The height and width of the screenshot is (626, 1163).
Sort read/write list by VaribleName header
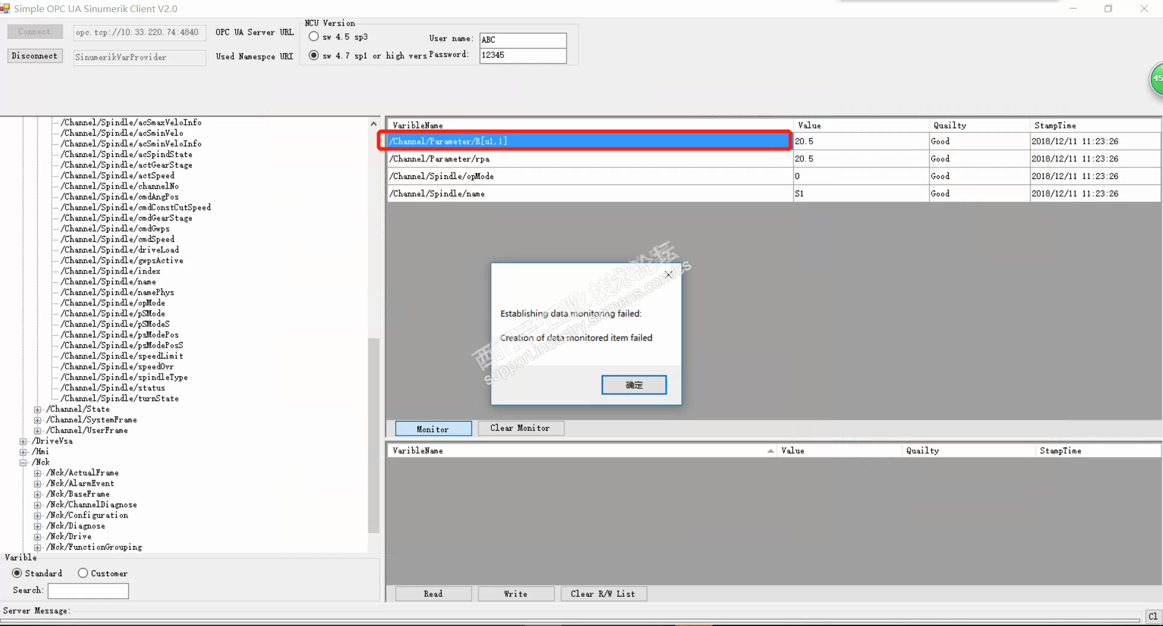(x=582, y=451)
